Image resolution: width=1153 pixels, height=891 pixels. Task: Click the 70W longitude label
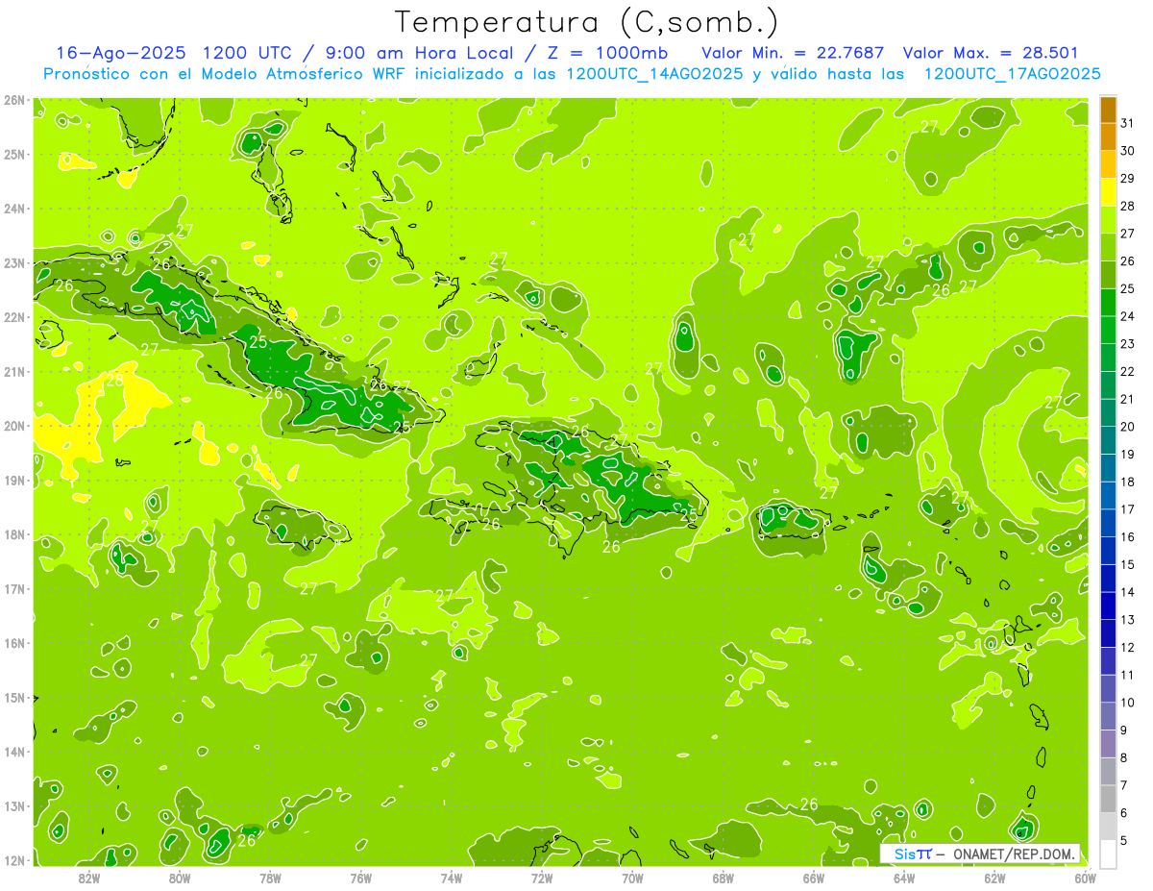632,878
